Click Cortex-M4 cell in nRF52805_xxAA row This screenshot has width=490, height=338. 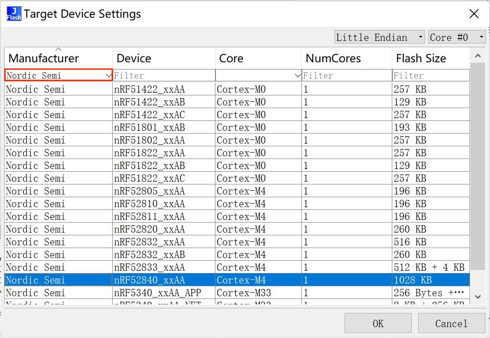pos(259,191)
